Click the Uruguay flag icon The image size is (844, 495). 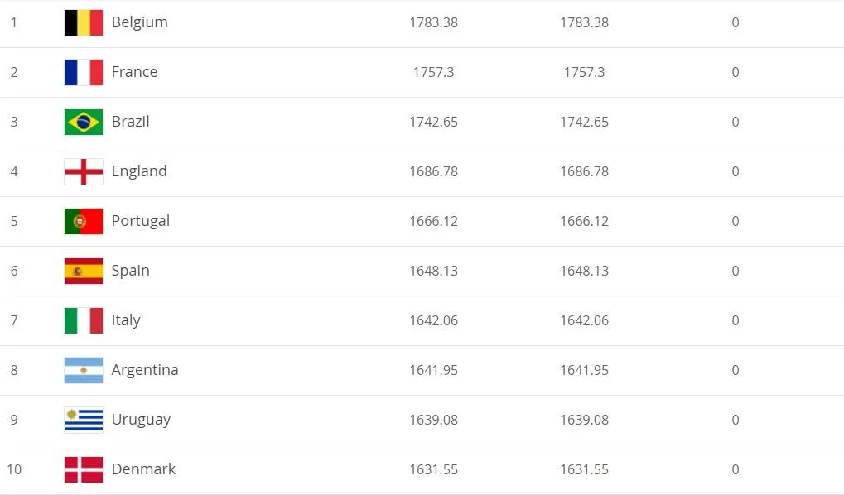(x=84, y=420)
